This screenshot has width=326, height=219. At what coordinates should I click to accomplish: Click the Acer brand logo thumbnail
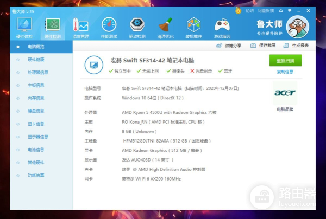pos(285,93)
